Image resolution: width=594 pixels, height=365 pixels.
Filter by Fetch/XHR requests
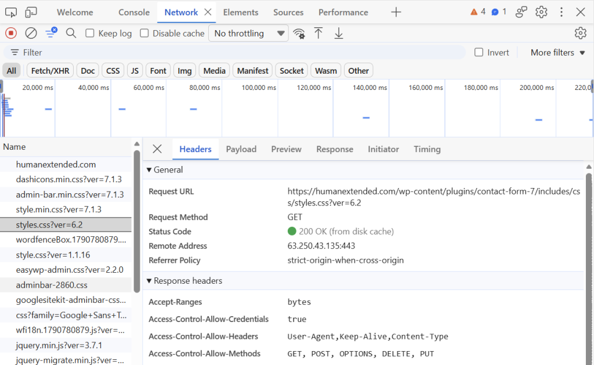[x=50, y=71]
